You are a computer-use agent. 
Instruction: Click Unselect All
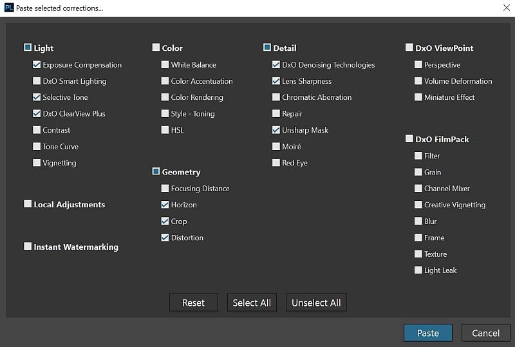point(316,303)
